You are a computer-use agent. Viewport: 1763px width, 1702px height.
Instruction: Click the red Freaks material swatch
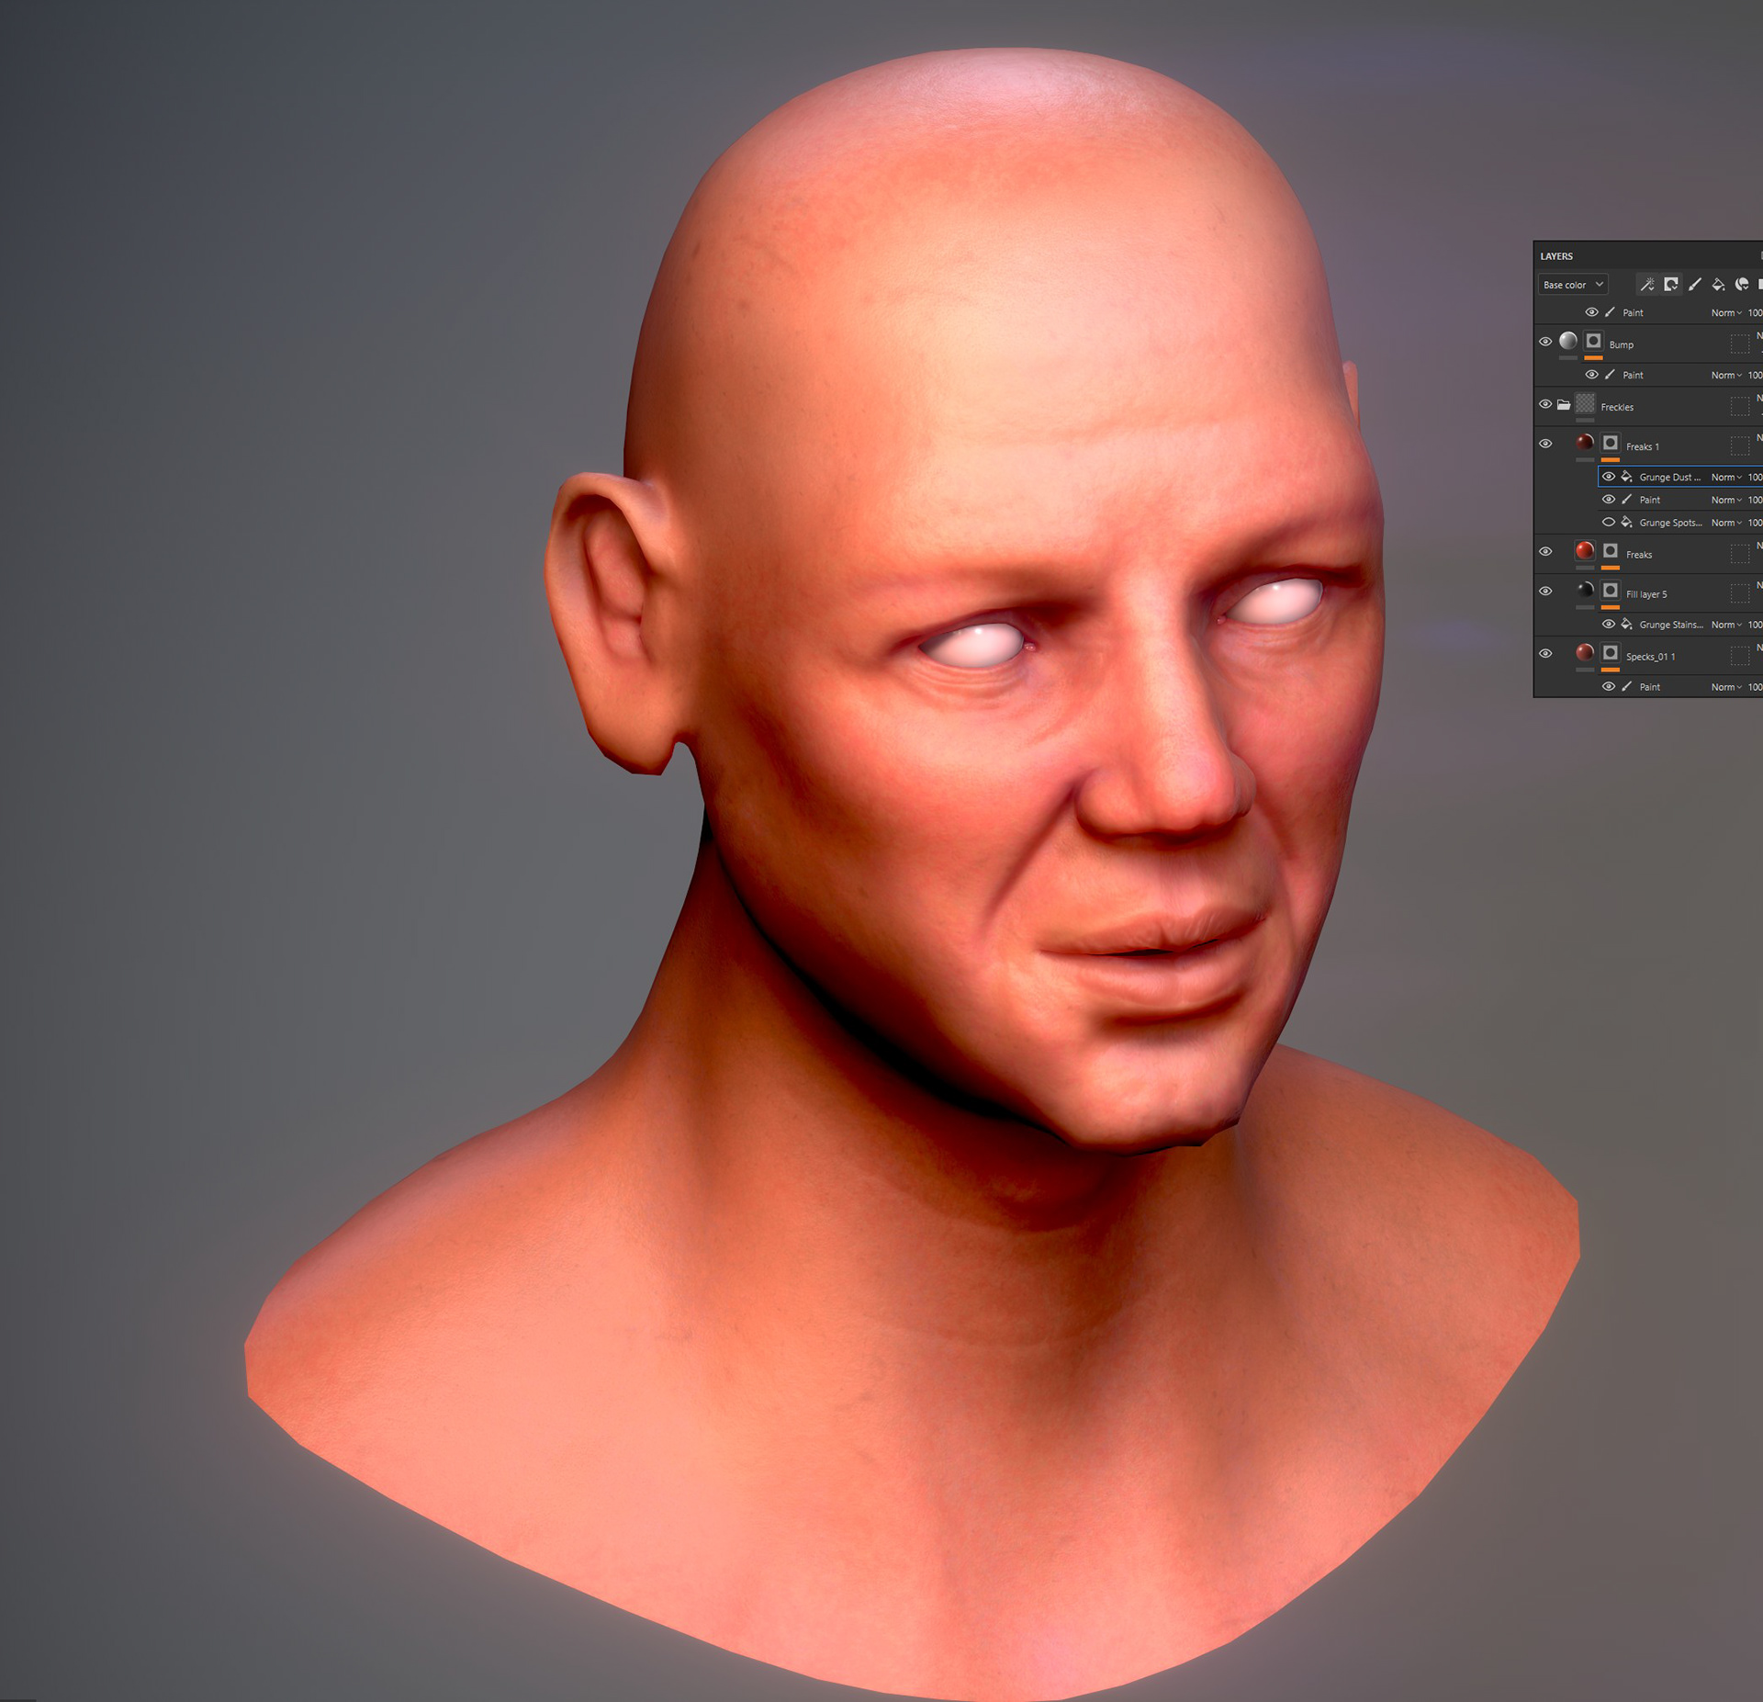click(1585, 550)
